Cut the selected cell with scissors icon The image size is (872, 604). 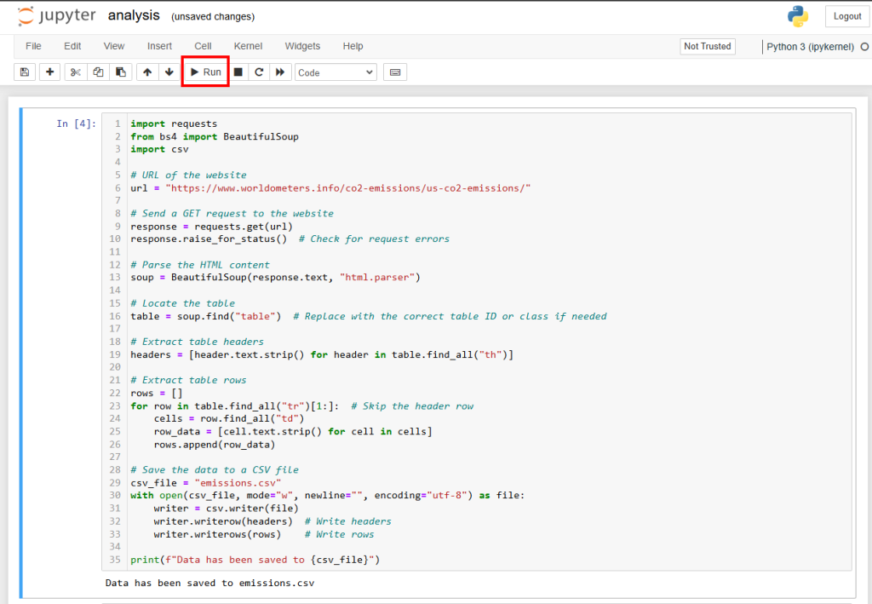tap(75, 72)
